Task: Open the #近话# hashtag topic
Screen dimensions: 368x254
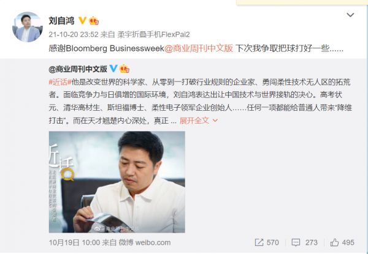Action: pyautogui.click(x=60, y=82)
